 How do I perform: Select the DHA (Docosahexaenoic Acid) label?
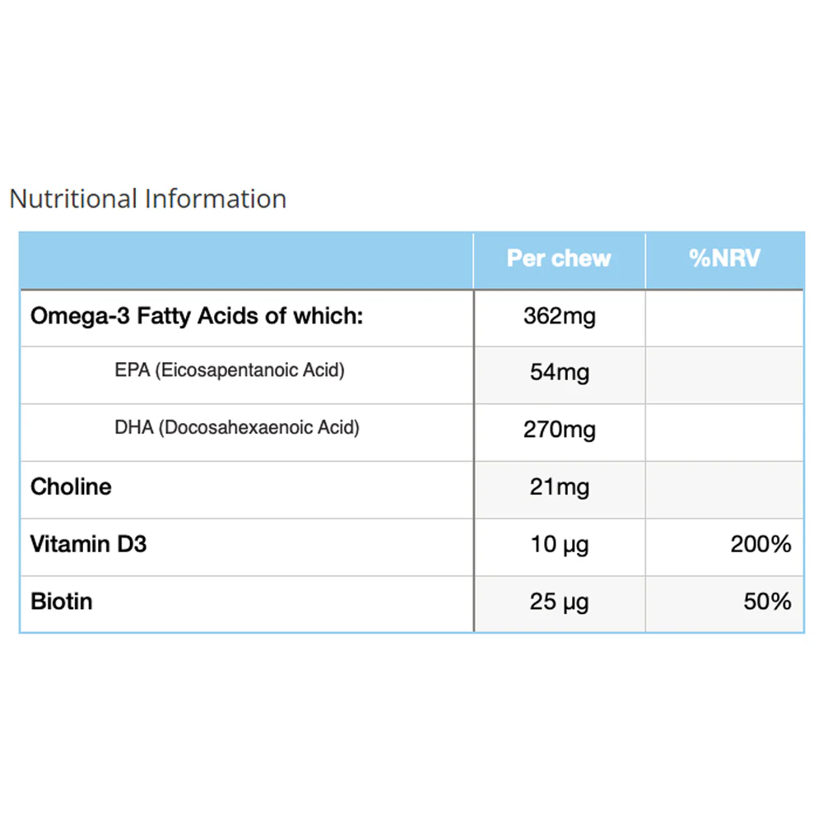pos(237,427)
